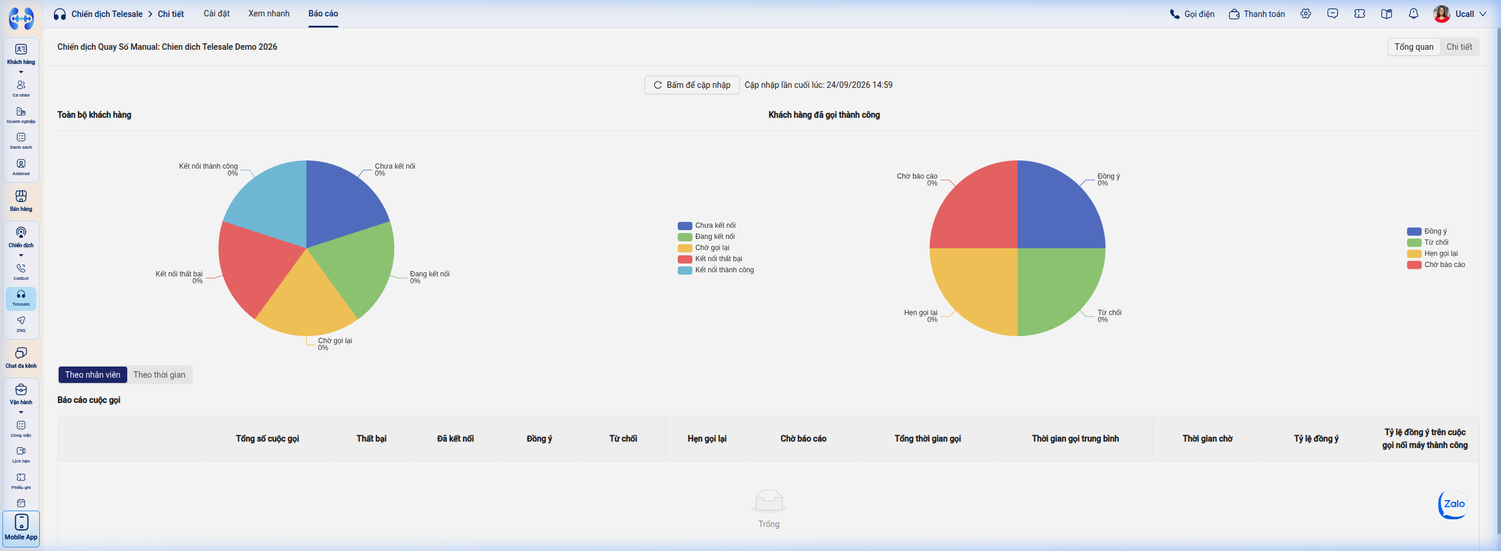Open the Phiếu ghi sidebar item
This screenshot has width=1501, height=551.
tap(21, 481)
